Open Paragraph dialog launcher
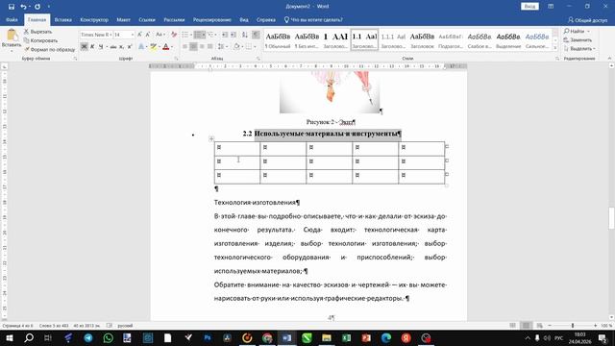615x346 pixels. click(x=258, y=59)
